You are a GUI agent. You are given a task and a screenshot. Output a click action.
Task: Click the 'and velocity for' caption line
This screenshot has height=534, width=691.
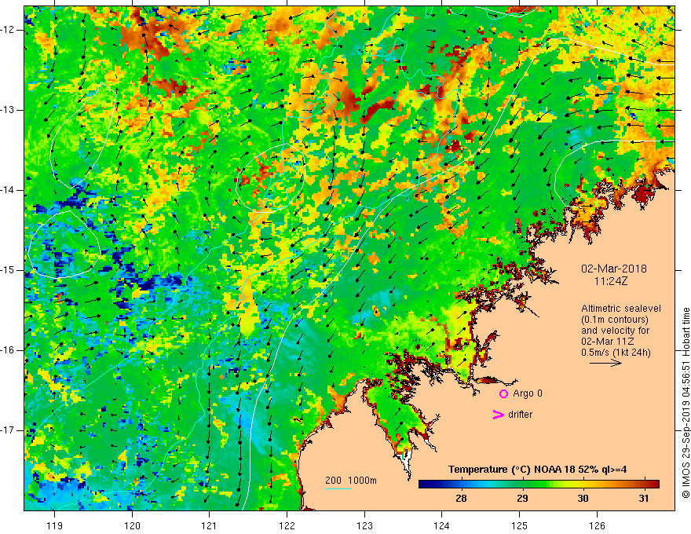615,331
